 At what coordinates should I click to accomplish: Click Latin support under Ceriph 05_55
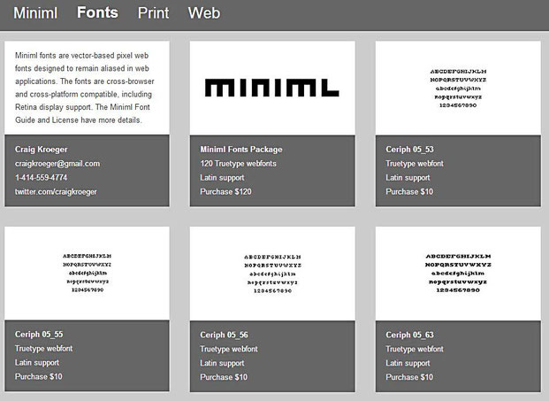click(37, 362)
